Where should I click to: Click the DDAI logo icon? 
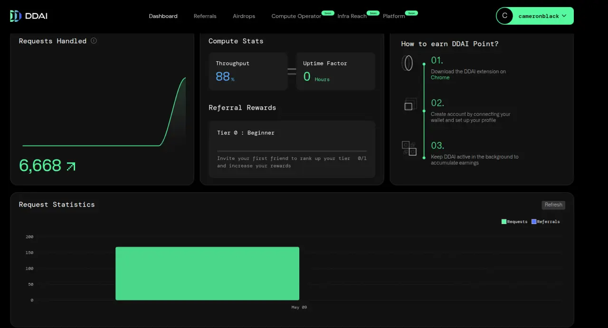(x=16, y=16)
